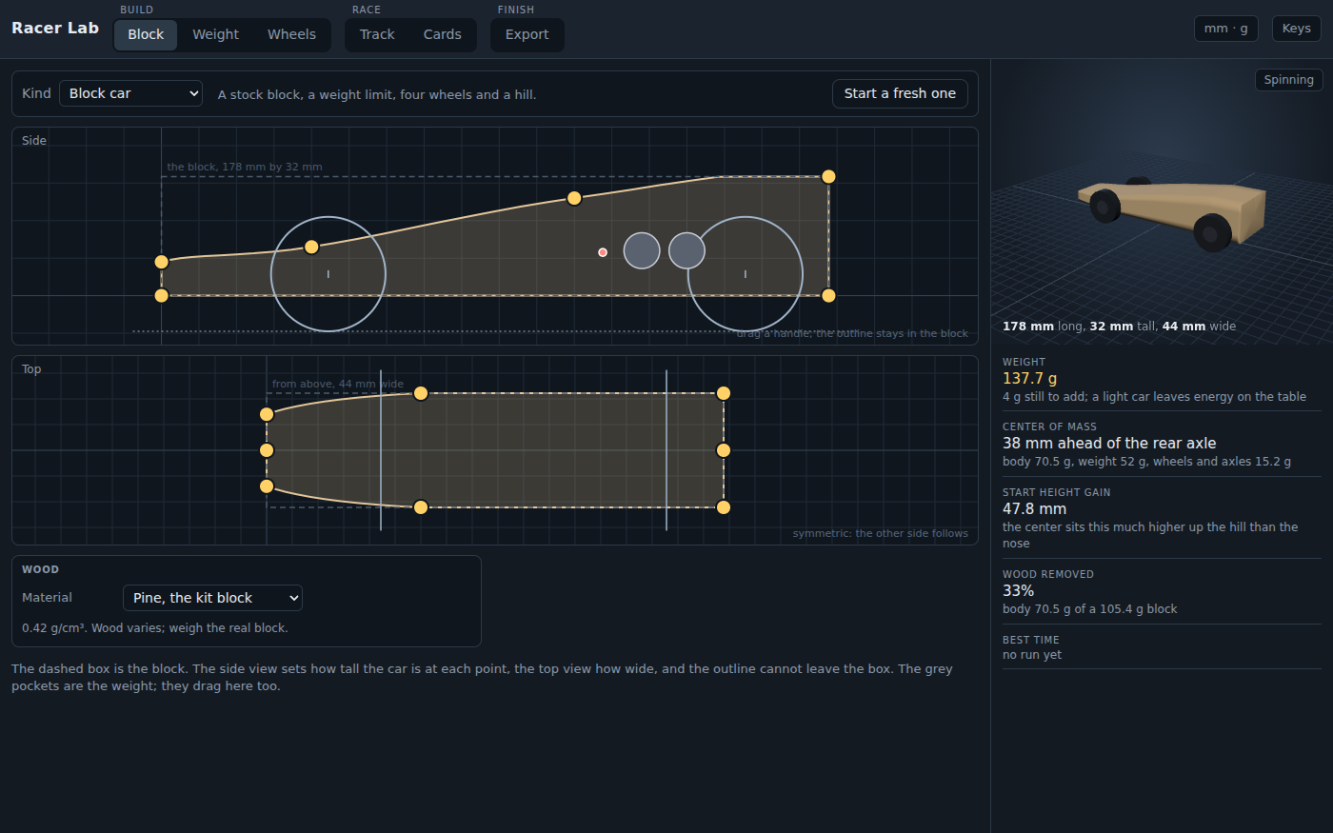This screenshot has height=833, width=1333.
Task: Click the 3D car preview model
Action: pos(1173,213)
